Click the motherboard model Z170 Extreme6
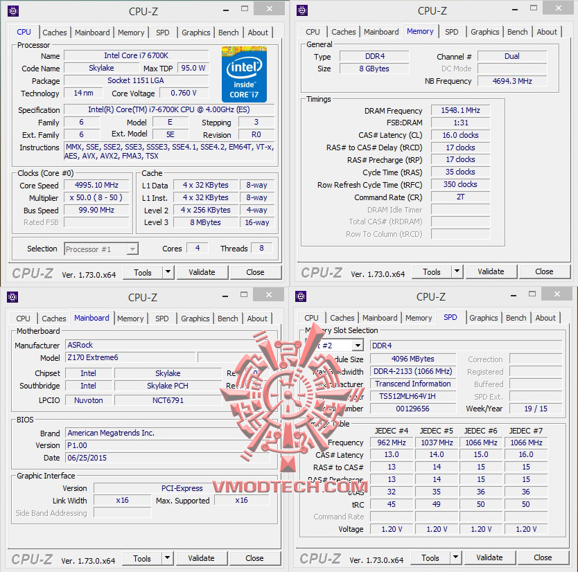This screenshot has height=572, width=578. [130, 357]
